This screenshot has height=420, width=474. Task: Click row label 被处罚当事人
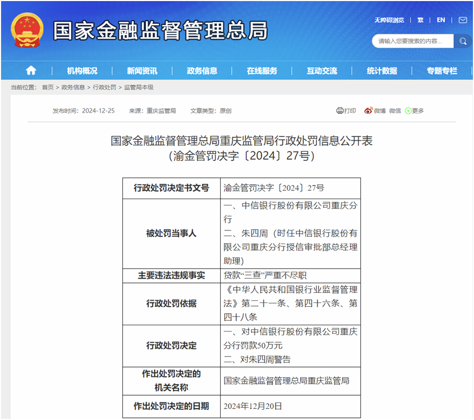coord(171,233)
